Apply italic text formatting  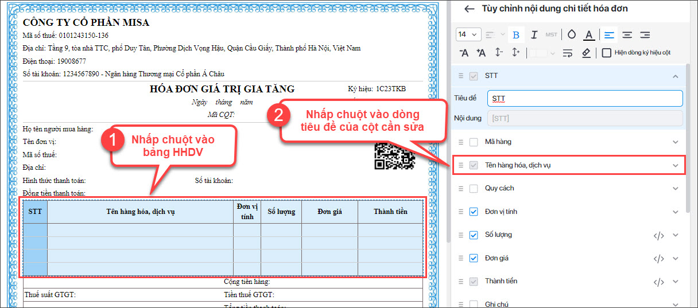[x=534, y=35]
